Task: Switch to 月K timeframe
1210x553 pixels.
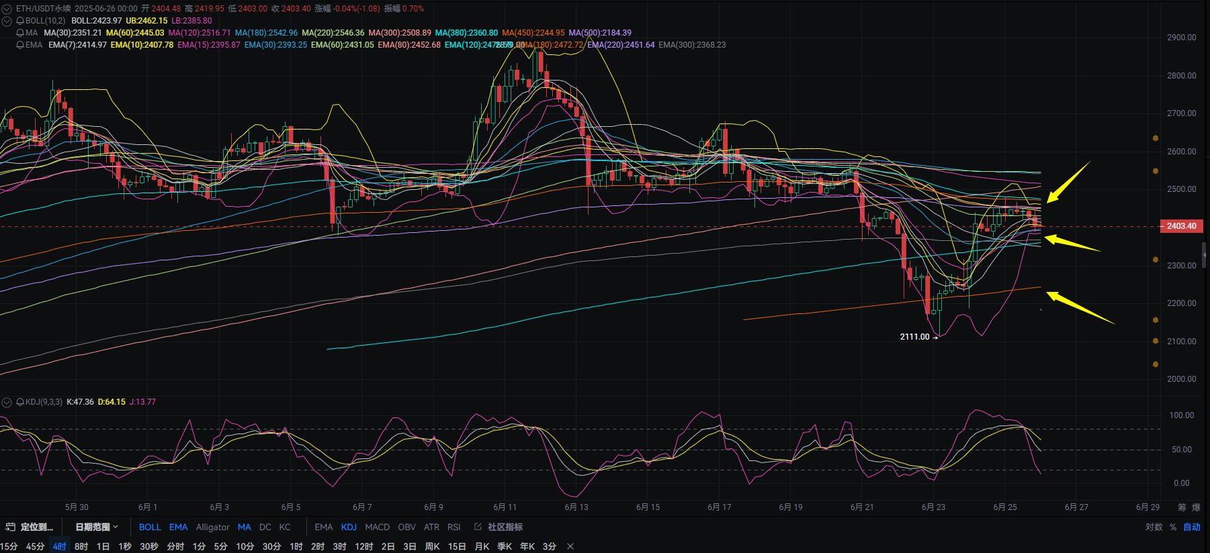Action: pos(482,546)
